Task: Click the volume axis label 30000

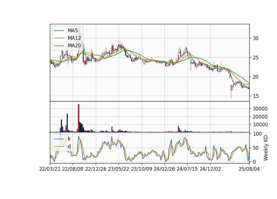Action: coord(260,109)
